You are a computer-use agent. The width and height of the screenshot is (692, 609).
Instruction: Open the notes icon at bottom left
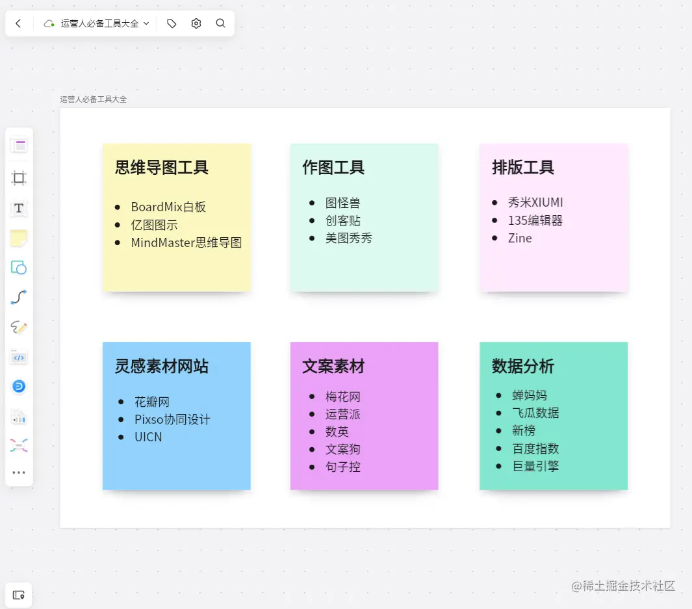point(18,595)
